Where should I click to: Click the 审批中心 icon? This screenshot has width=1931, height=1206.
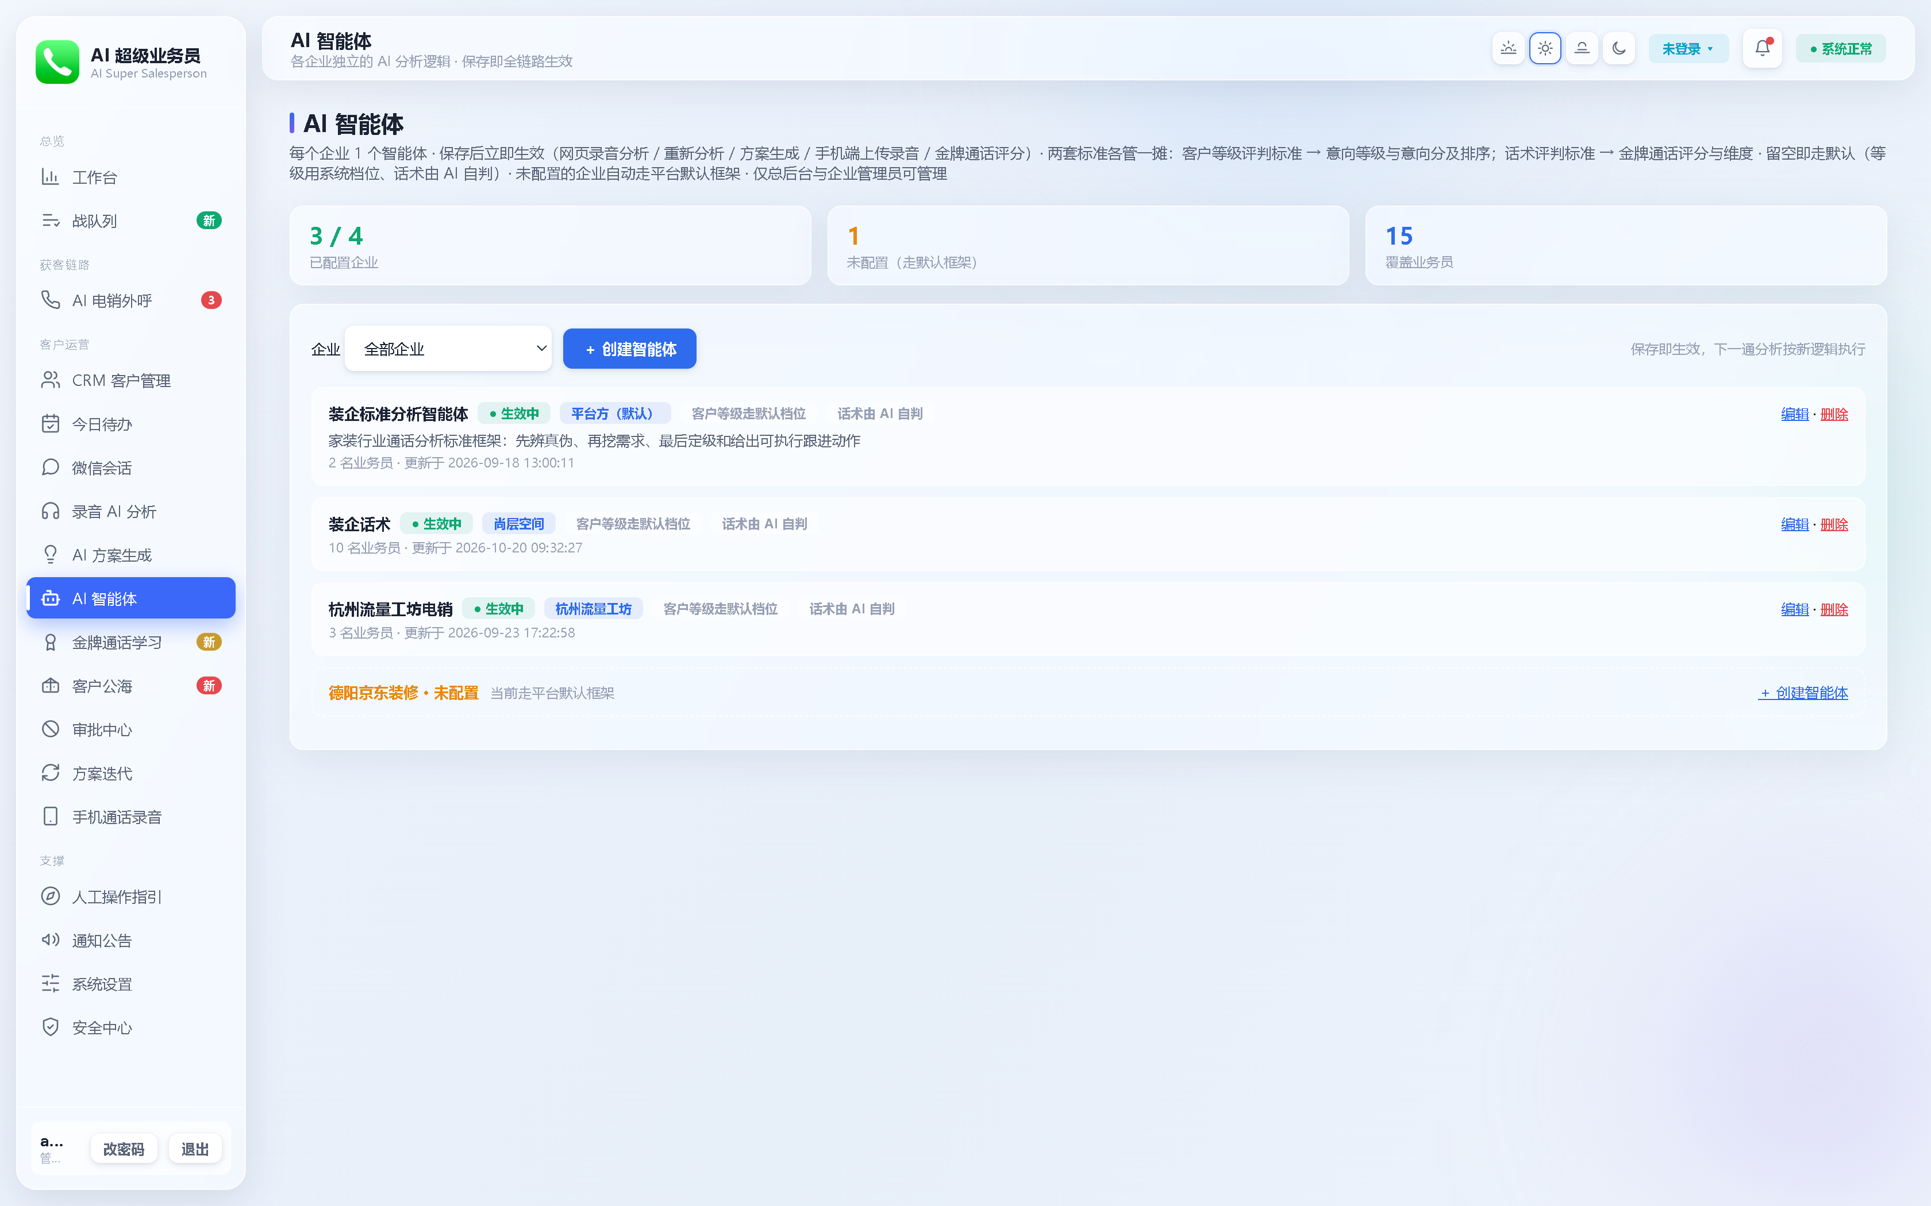[50, 729]
